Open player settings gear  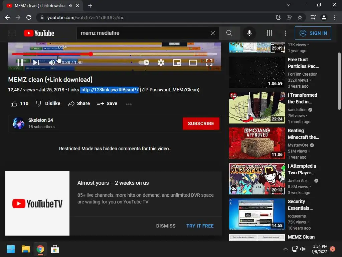(x=161, y=63)
